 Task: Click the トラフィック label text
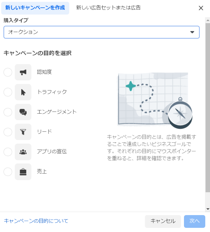52,92
